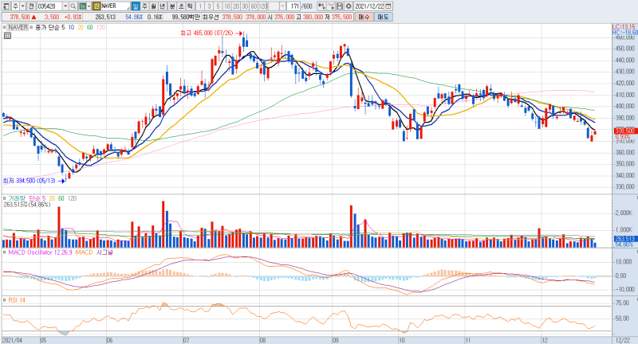Click the MACD Oscillator 12,26,9 legend

(41, 252)
